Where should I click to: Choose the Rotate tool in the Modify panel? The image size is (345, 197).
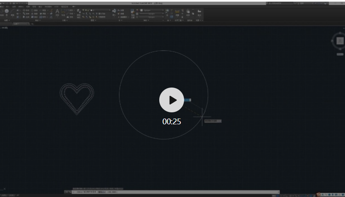coord(34,10)
